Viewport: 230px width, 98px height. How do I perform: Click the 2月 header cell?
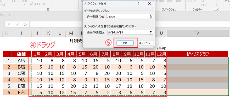tap(49, 54)
